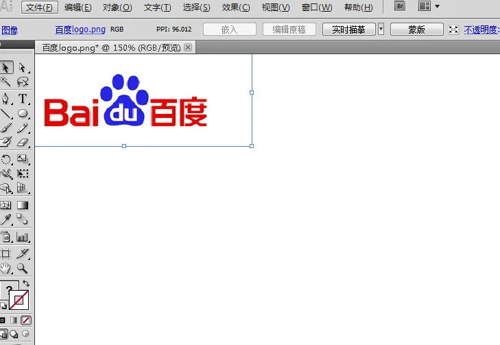Select the Selection (black arrow) tool
Image resolution: width=500 pixels, height=345 pixels.
tap(5, 68)
